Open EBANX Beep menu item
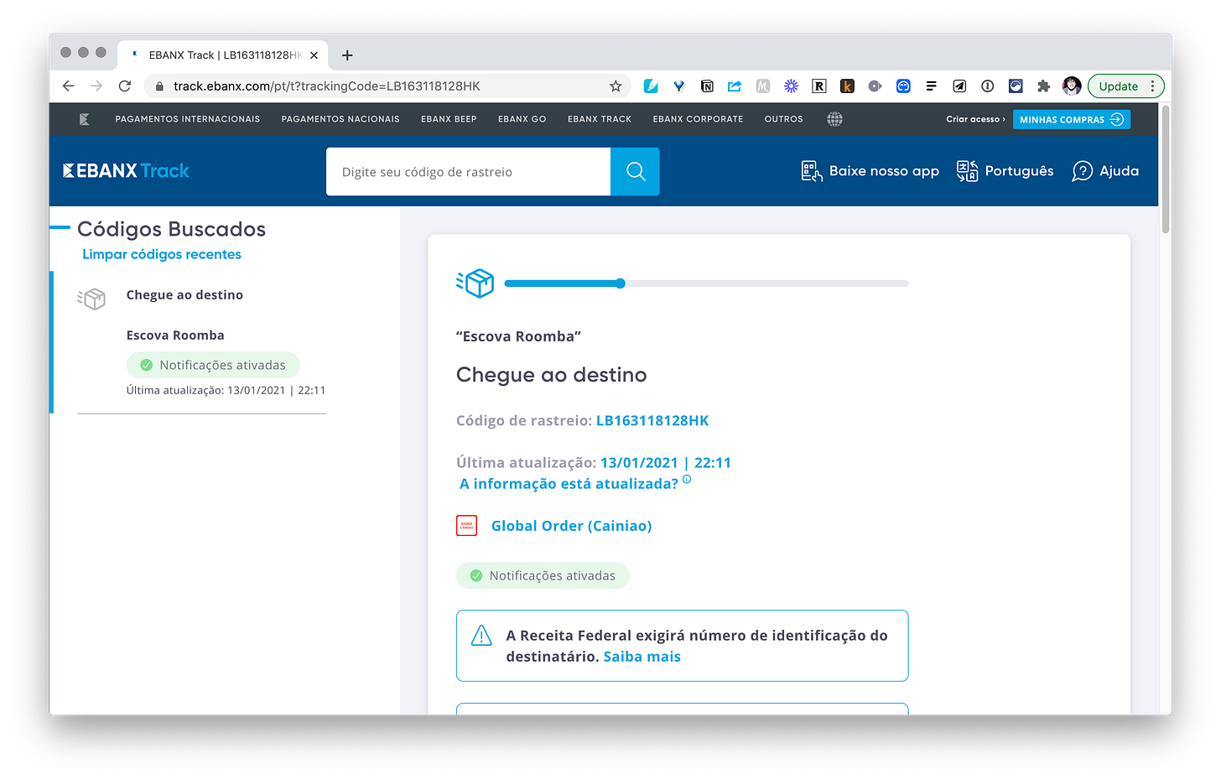This screenshot has height=780, width=1221. pyautogui.click(x=449, y=119)
